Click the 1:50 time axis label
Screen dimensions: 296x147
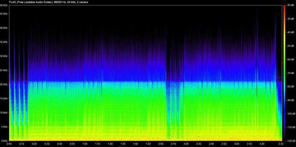click(148, 144)
